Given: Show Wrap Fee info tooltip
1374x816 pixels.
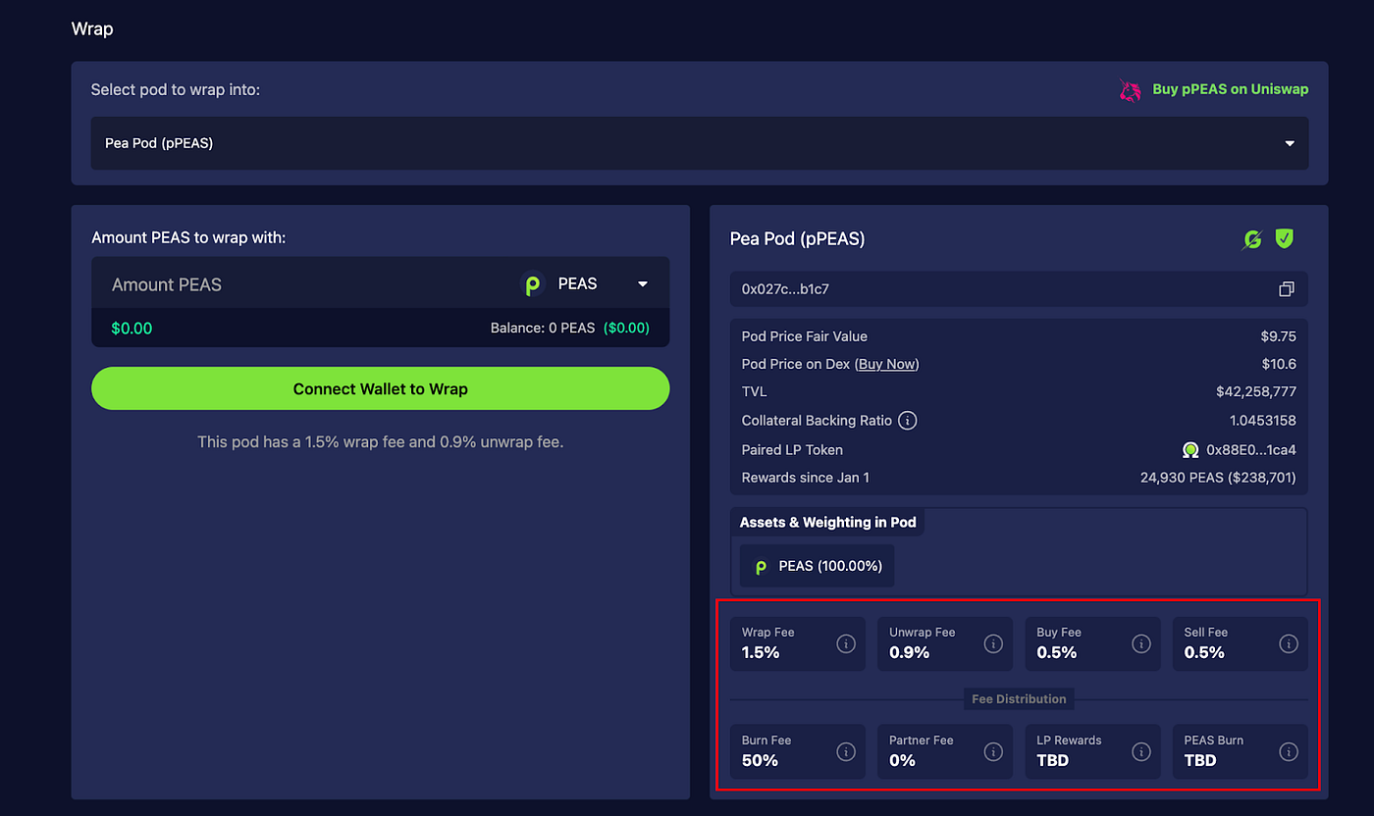Looking at the screenshot, I should coord(846,644).
